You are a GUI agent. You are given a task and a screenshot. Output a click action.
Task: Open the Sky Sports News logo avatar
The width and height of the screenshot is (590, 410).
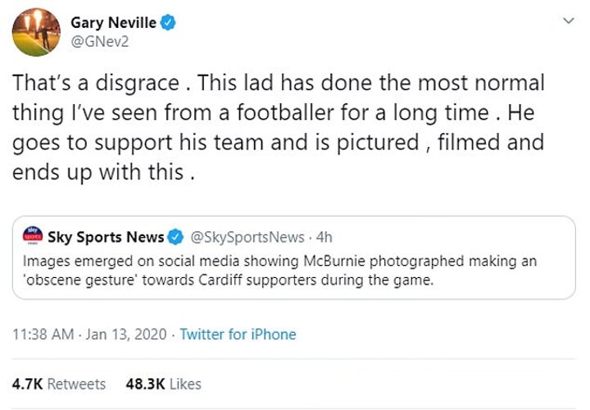31,238
